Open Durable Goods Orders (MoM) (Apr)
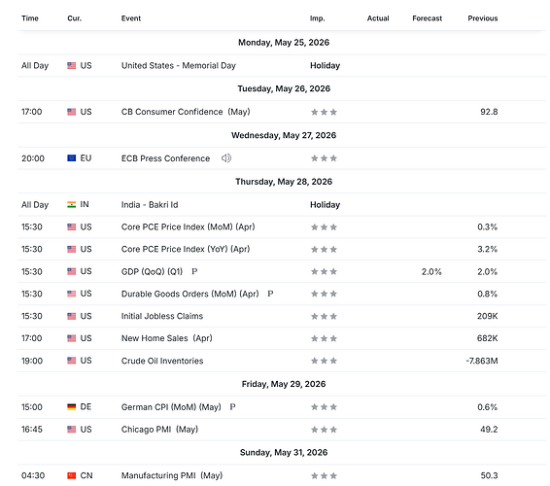 click(190, 294)
